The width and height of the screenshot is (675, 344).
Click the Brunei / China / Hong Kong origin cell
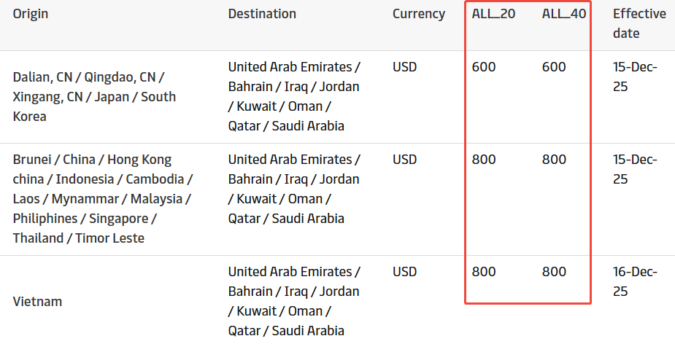pyautogui.click(x=102, y=199)
